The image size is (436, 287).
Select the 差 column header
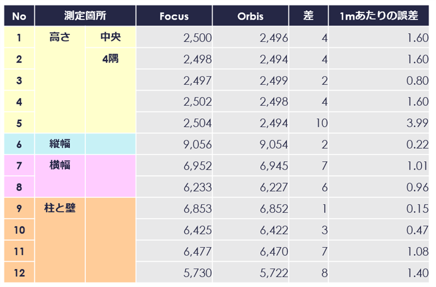click(308, 16)
